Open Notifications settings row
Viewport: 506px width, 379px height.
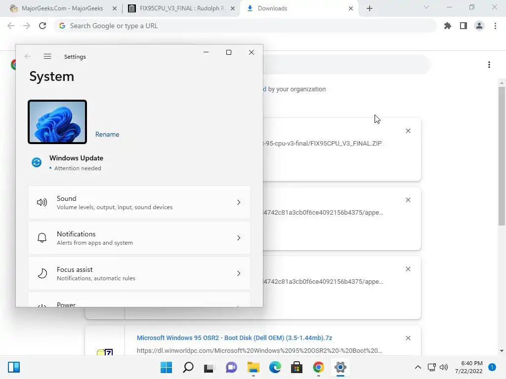point(139,238)
